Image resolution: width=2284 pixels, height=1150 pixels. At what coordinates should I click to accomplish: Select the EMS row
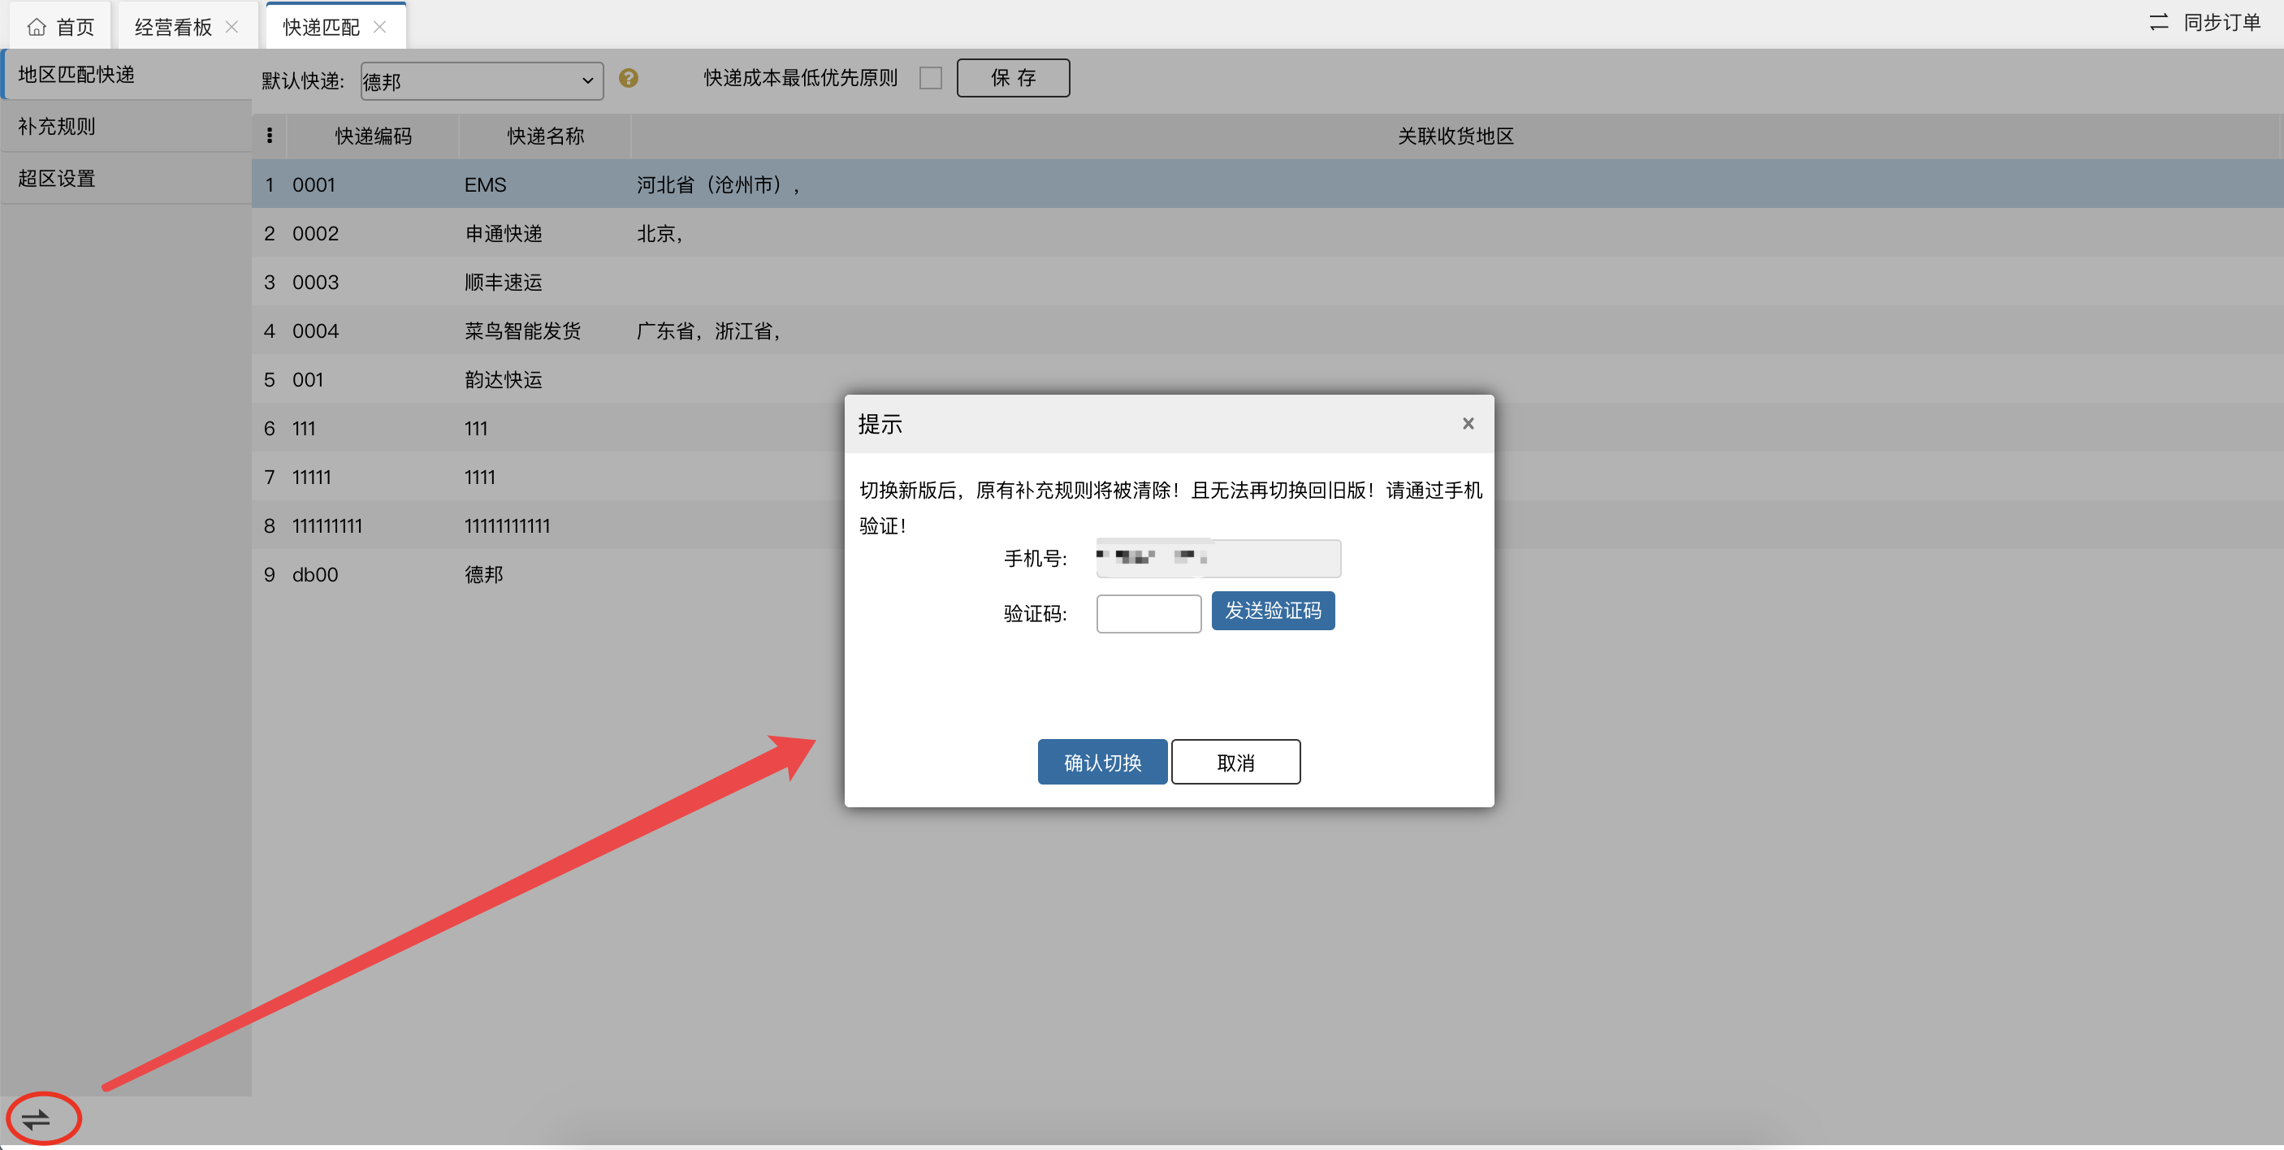pyautogui.click(x=1266, y=184)
